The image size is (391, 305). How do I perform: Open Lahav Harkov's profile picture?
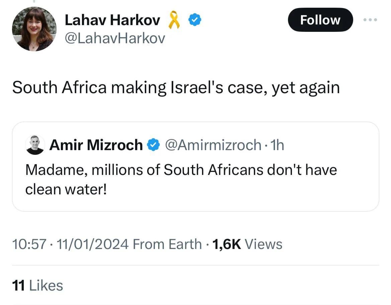point(34,29)
